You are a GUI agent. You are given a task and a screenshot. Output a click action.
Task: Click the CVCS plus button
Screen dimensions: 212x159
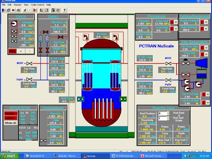(x=21, y=51)
